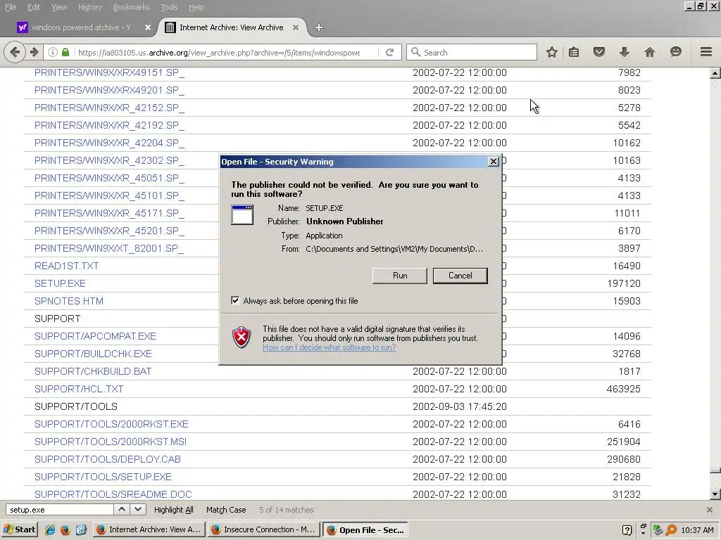Switch to the windows powered archive Yahoo tab
Image resolution: width=721 pixels, height=540 pixels.
[84, 27]
